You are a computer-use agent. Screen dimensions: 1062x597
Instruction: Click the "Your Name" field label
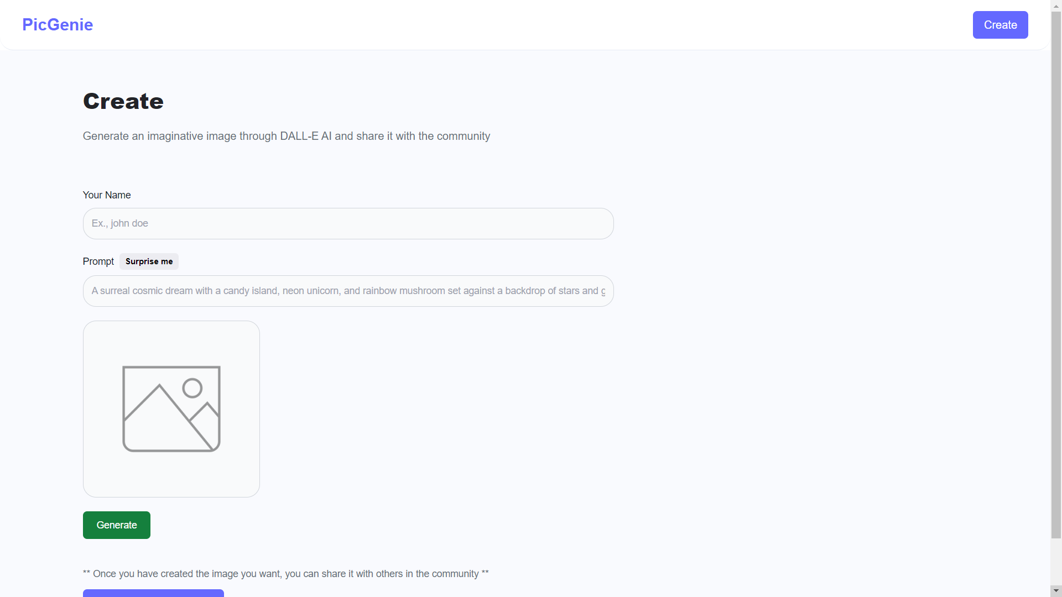tap(107, 195)
